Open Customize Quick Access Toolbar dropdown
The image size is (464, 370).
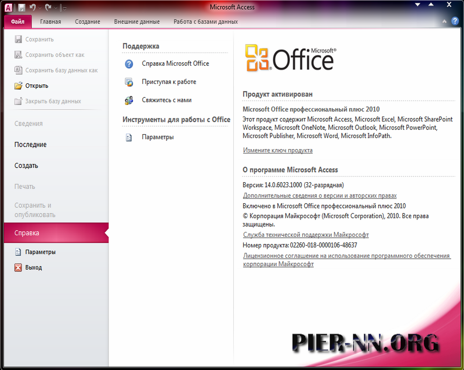65,8
